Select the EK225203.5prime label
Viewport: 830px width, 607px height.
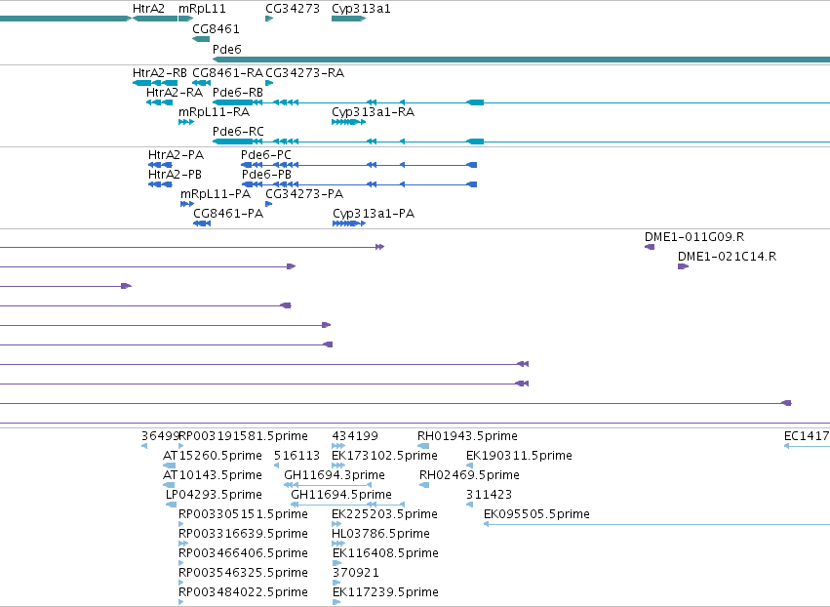tap(385, 514)
